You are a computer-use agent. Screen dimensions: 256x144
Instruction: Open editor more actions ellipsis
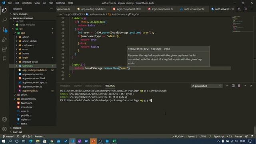click(251, 9)
